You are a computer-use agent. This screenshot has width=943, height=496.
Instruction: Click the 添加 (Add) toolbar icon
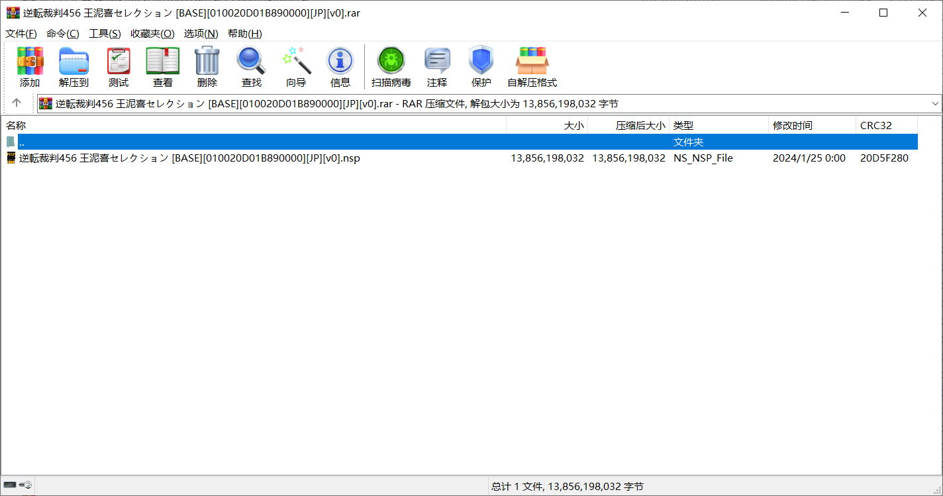click(30, 67)
